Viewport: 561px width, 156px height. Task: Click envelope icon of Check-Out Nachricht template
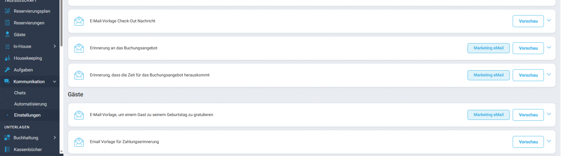coord(79,21)
